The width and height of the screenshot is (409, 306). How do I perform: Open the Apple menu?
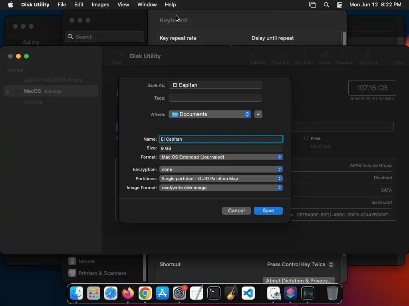tap(10, 5)
